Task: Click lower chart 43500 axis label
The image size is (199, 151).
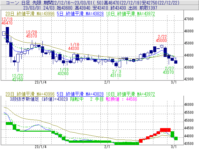Action: [x=189, y=144]
